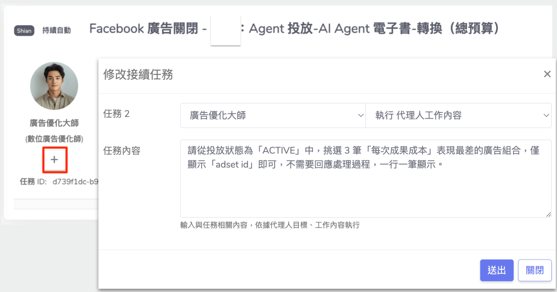This screenshot has height=292, width=557.
Task: Expand the 執行 代理人工作內容 dropdown
Action: pos(458,115)
